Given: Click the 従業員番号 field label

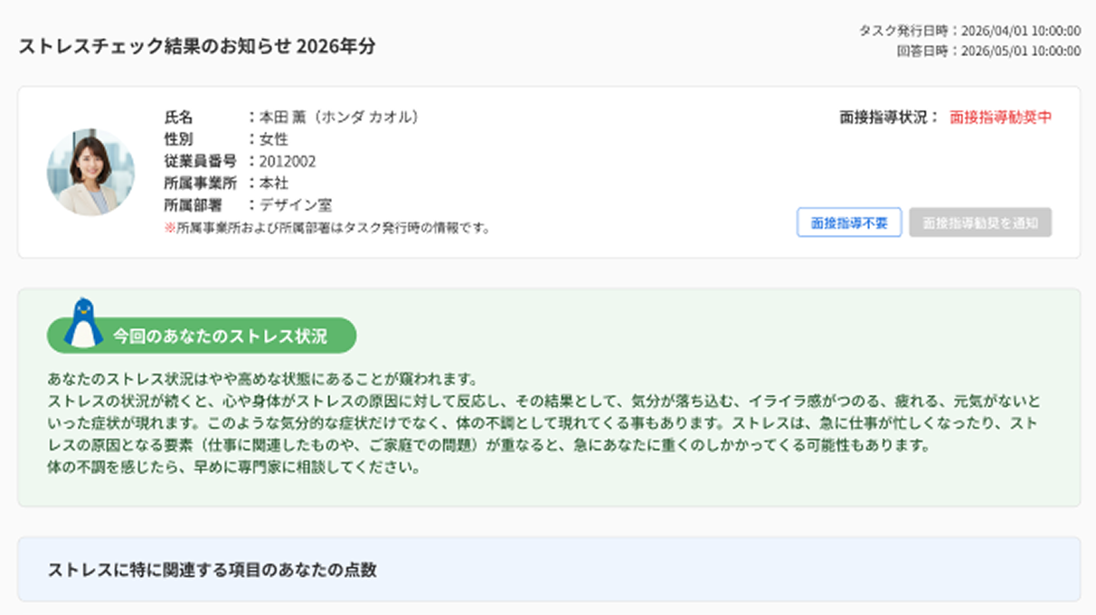Looking at the screenshot, I should [200, 162].
